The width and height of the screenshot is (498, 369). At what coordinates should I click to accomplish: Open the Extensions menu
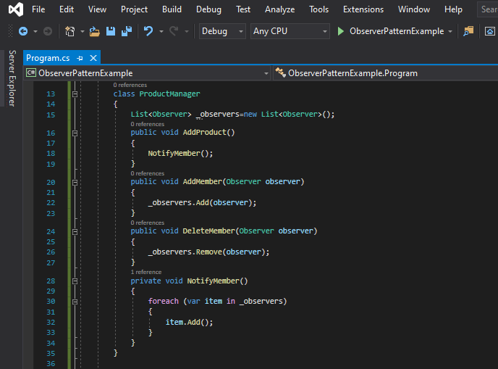coord(363,9)
